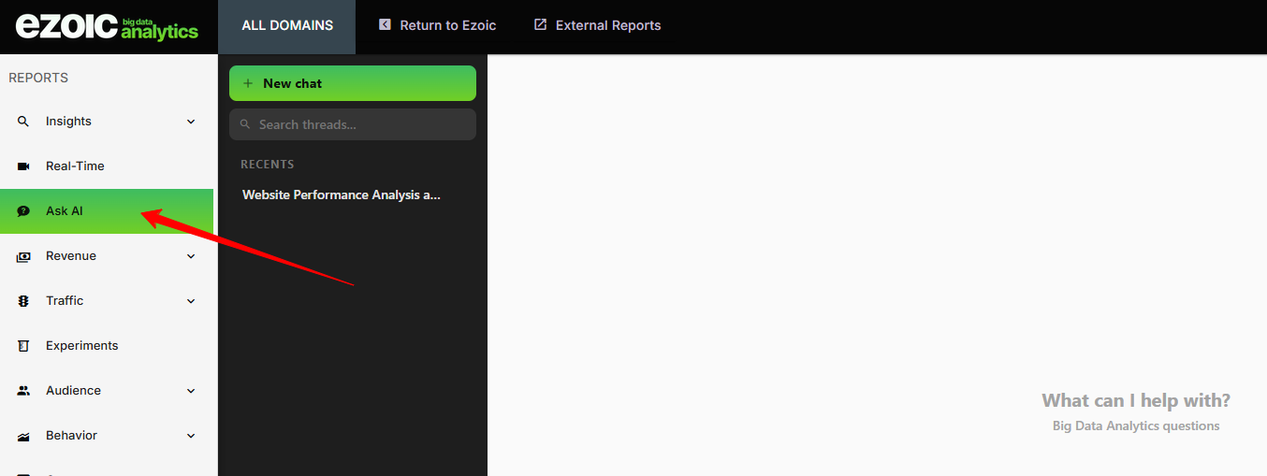Open Experiments report
This screenshot has height=476, width=1267.
(x=107, y=346)
